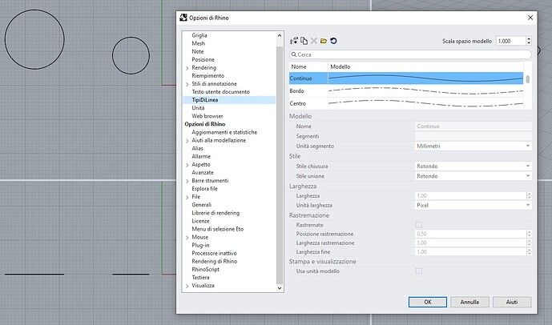Click the Segmenti input field
Viewport: 552px width, 325px height.
pos(473,136)
